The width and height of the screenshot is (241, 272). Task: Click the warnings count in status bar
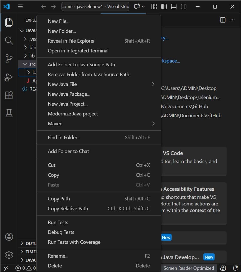pos(31,268)
